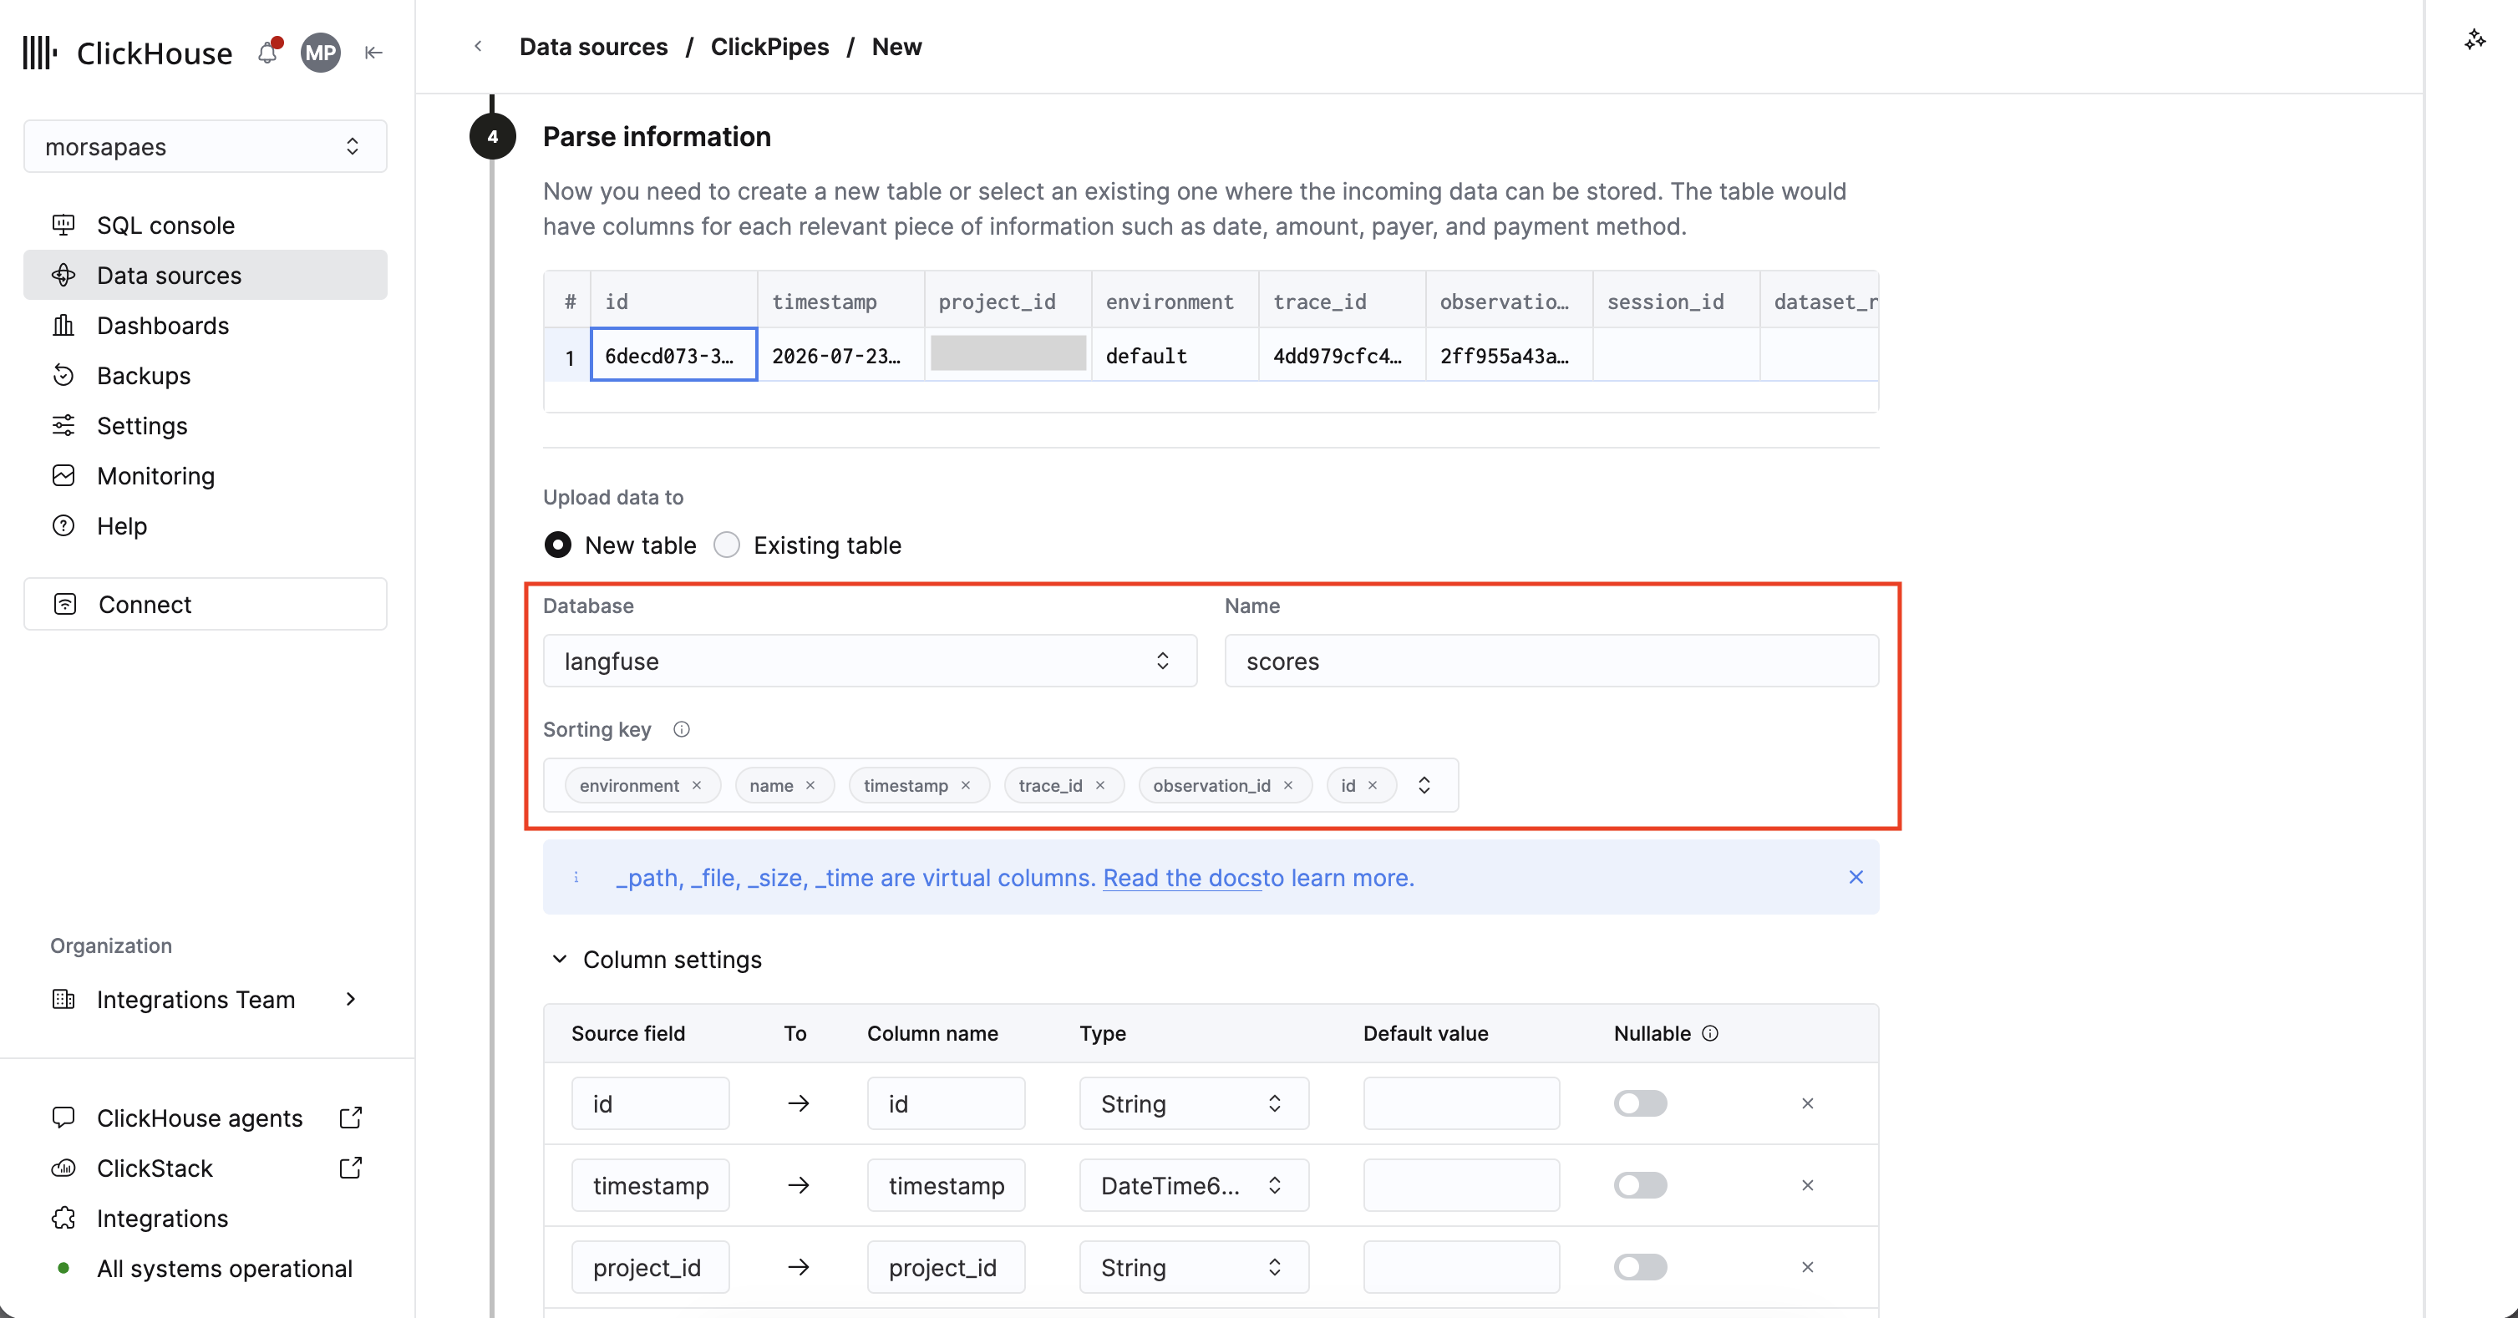This screenshot has height=1318, width=2518.
Task: Click the SQL console icon
Action: pyautogui.click(x=63, y=226)
